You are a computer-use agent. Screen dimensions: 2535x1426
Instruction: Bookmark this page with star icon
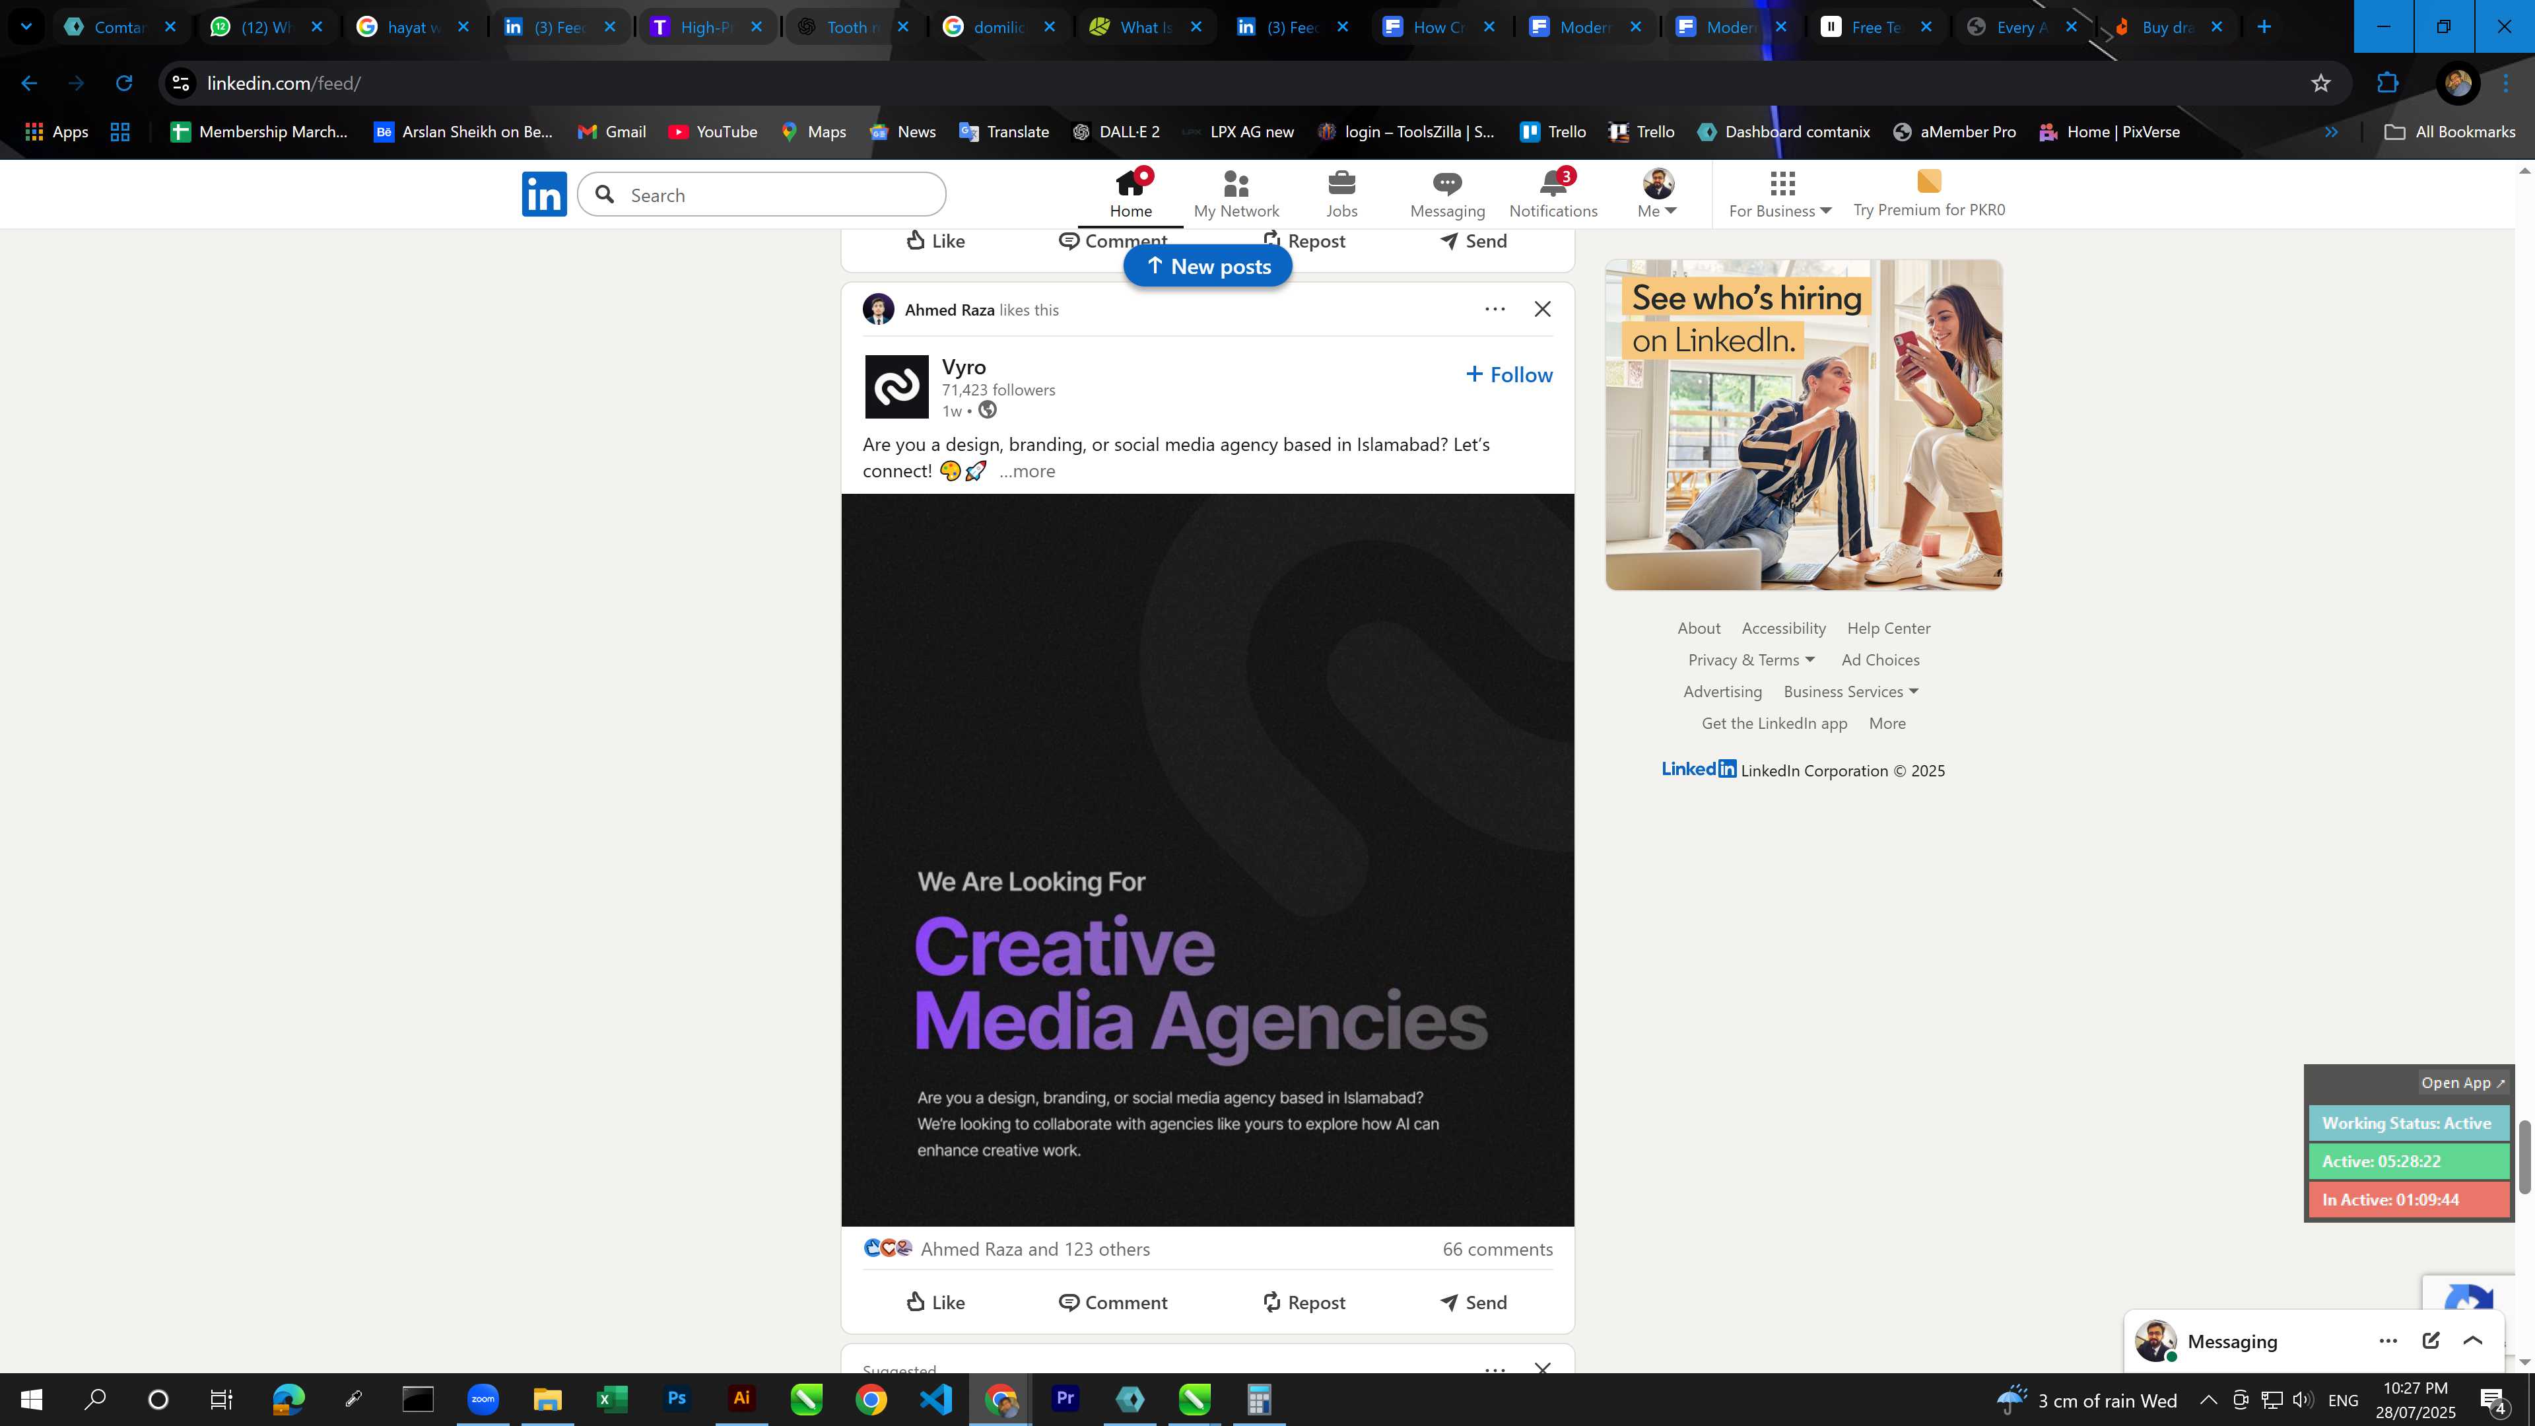click(x=2320, y=84)
